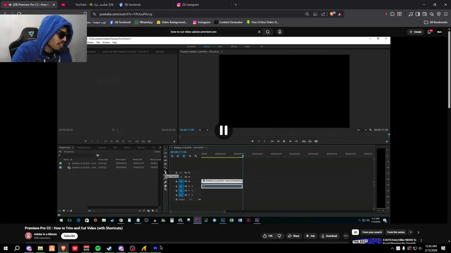Toggle V3 track eye visibility
Image resolution: width=451 pixels, height=253 pixels.
point(189,173)
